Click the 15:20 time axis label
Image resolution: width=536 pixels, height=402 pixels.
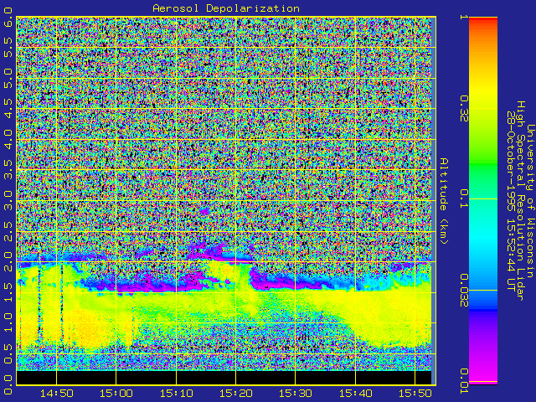(x=236, y=394)
